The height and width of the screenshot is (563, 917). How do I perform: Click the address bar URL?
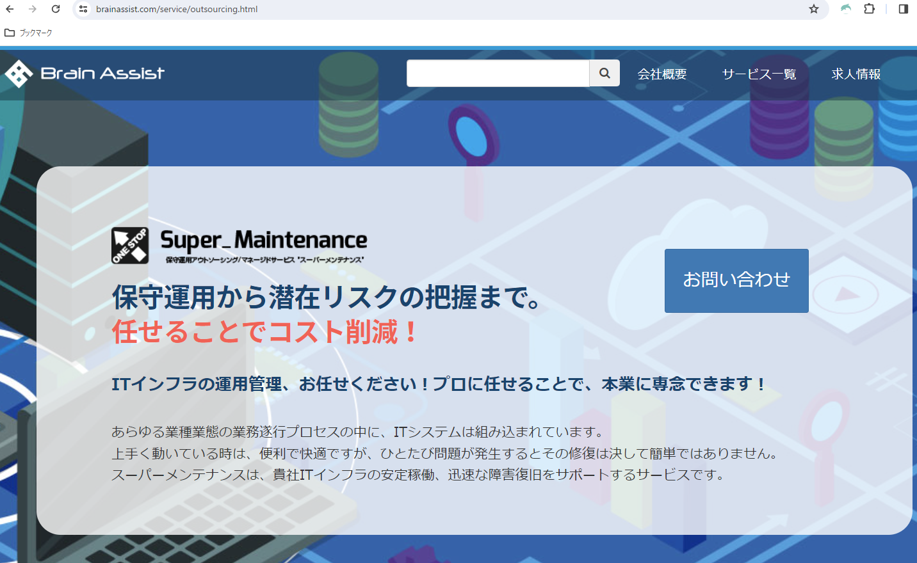(177, 9)
